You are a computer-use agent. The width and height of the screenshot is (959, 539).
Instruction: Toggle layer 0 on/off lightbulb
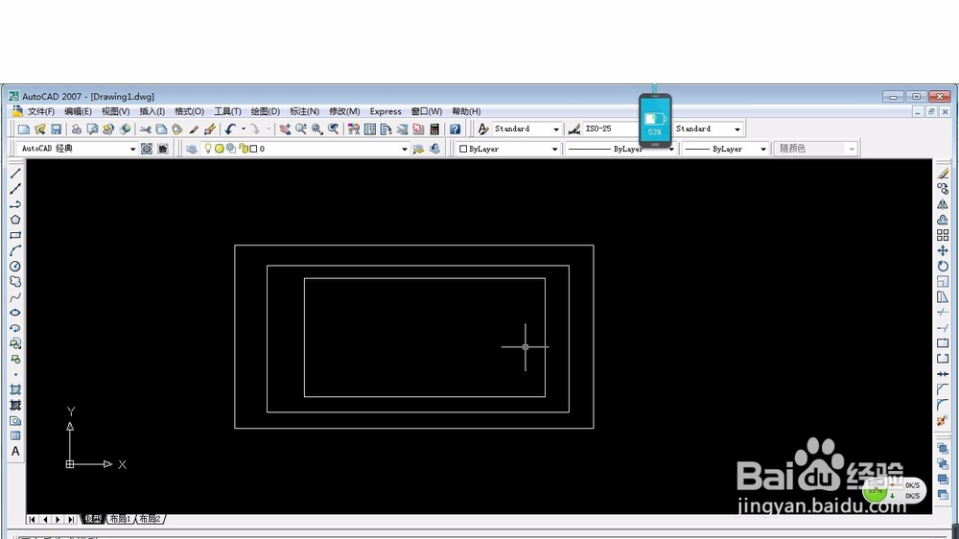(x=208, y=149)
